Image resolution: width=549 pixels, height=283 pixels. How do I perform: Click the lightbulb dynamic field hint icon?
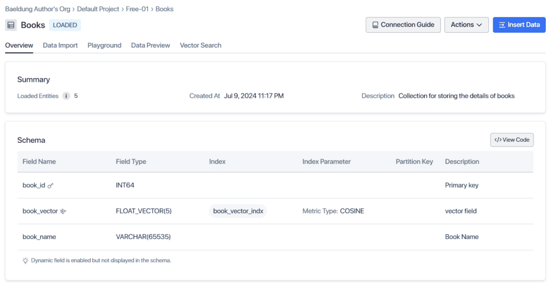click(x=25, y=261)
